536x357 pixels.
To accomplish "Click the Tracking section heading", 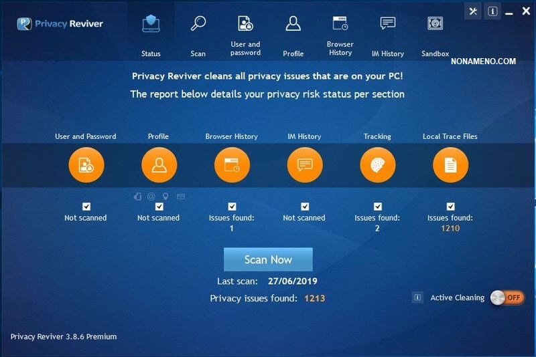I will coord(377,136).
